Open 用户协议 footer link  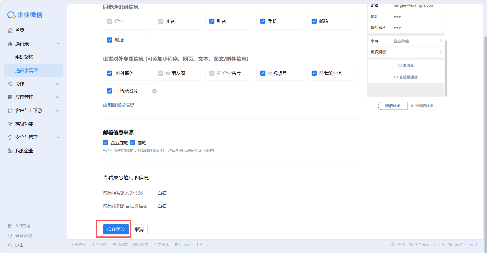[99, 245]
